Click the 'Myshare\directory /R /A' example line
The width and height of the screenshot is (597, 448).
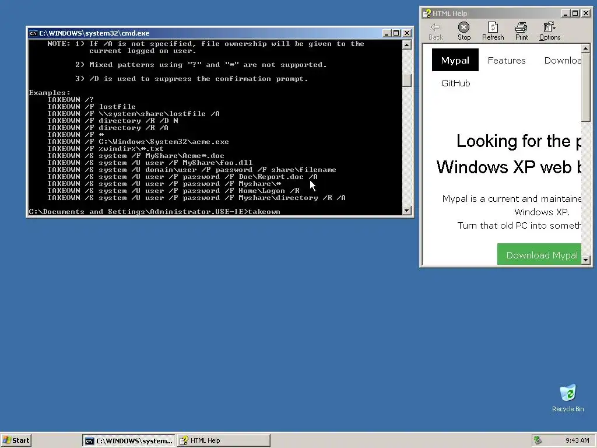[x=196, y=198]
